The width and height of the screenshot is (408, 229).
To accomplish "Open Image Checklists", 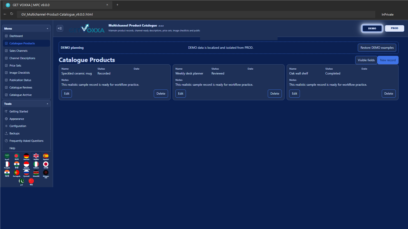I will click(x=26, y=73).
